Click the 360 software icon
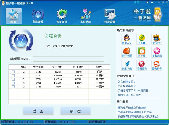Viewport: 169px width, 125px height. tap(142, 39)
